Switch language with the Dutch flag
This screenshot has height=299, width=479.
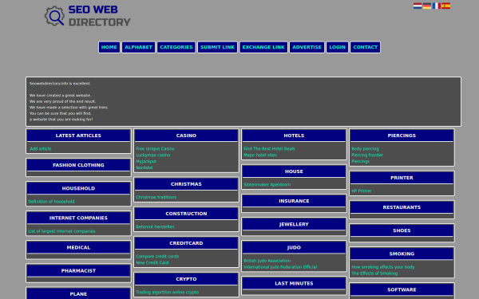[x=418, y=6]
